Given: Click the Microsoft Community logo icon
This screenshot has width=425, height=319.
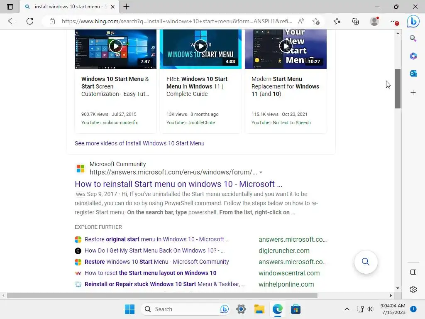Looking at the screenshot, I should coord(81,169).
